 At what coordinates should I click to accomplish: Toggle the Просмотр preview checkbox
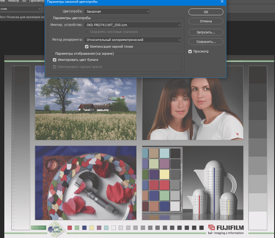click(190, 51)
